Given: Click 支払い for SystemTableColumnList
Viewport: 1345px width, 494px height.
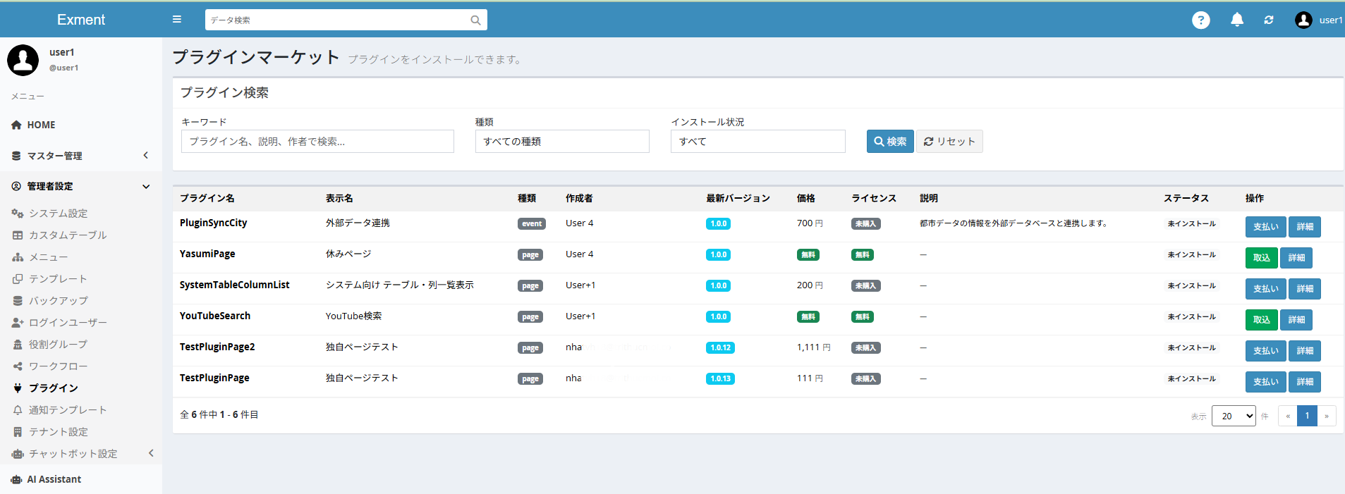Looking at the screenshot, I should (1265, 289).
